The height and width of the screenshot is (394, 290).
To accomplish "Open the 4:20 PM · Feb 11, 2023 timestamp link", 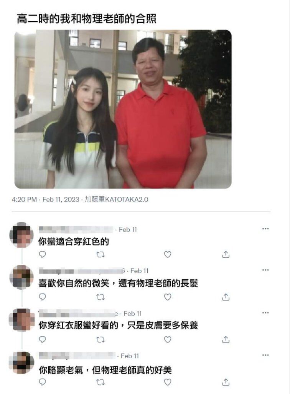I will click(x=45, y=200).
